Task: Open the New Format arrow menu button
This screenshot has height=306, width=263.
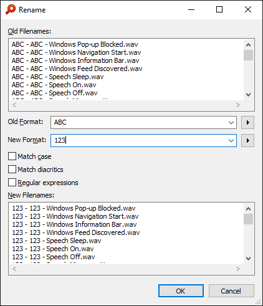Action: [247, 140]
